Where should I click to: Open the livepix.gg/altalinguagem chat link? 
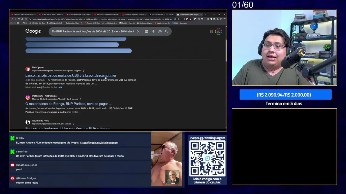(99, 143)
